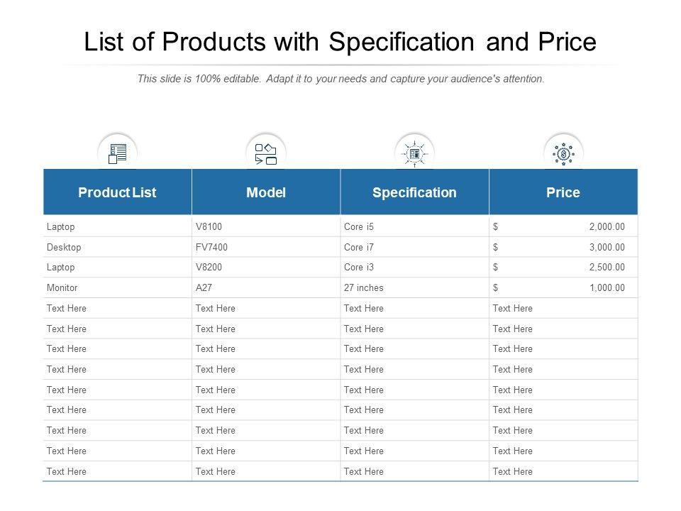Click the Core i7 specification cell

pos(358,248)
